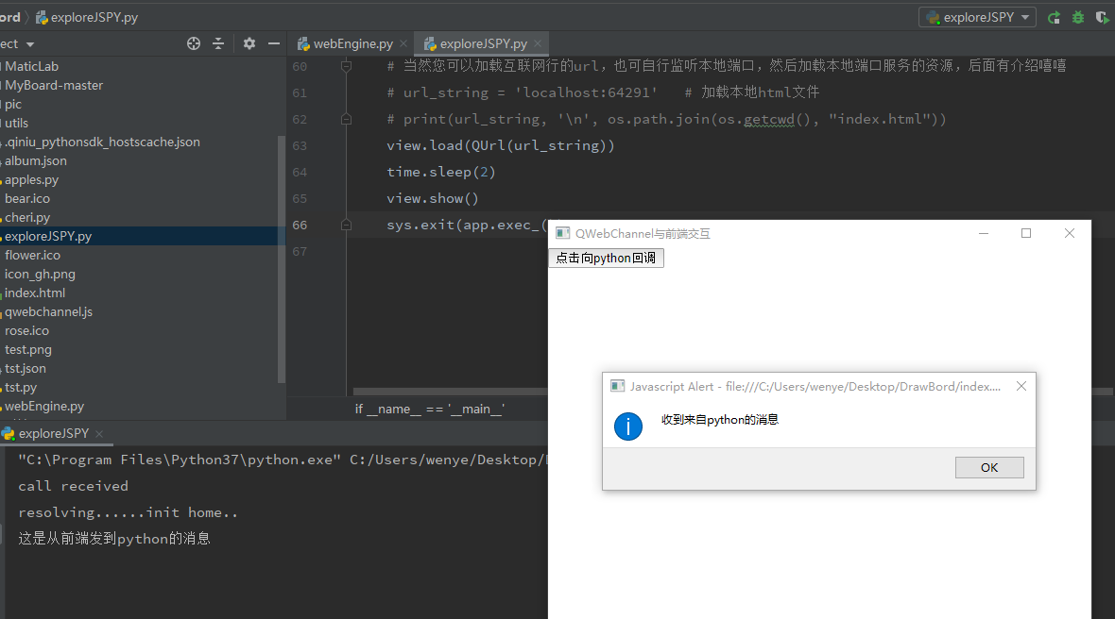Switch to the webEngine.py editor tab
The height and width of the screenshot is (619, 1115).
(352, 43)
